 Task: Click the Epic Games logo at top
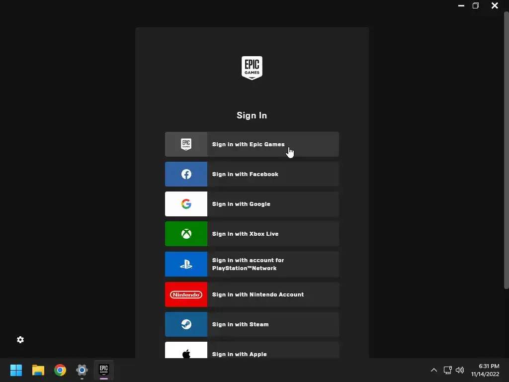[252, 68]
